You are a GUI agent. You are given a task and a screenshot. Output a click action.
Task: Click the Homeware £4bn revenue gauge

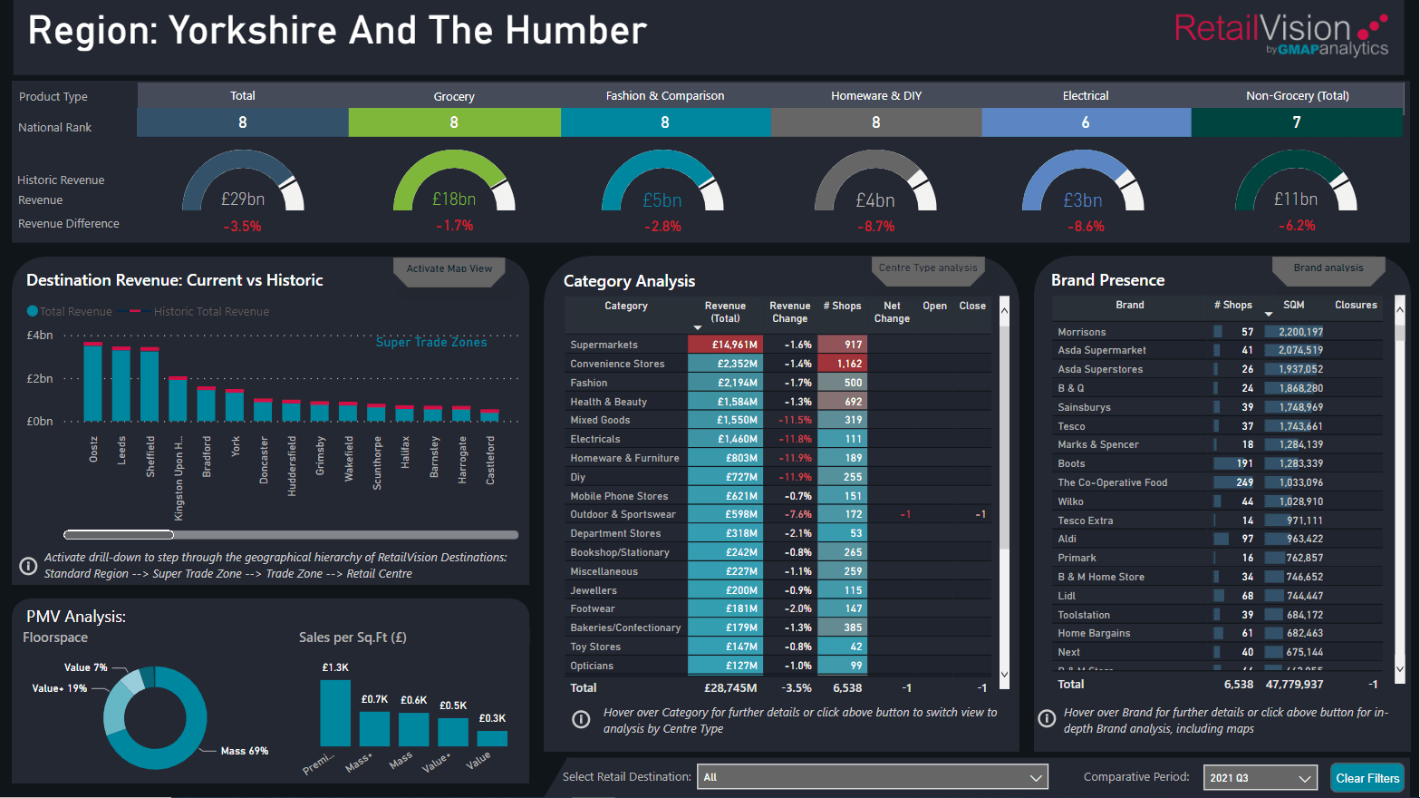(875, 181)
